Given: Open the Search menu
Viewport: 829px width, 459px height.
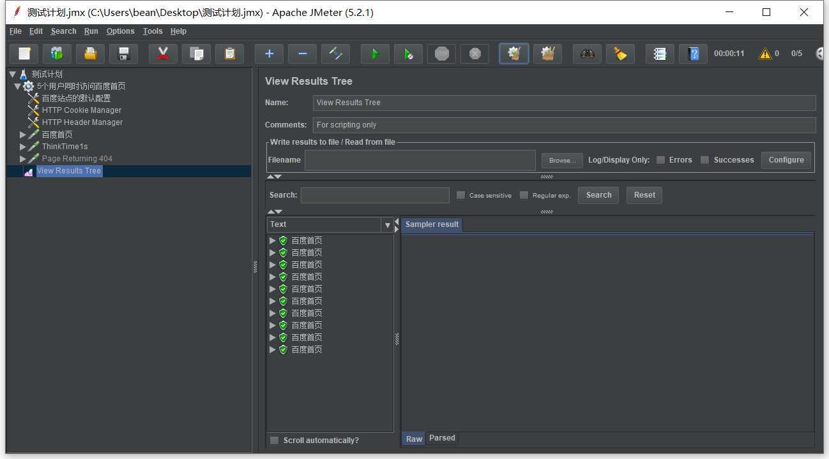Looking at the screenshot, I should [x=63, y=31].
